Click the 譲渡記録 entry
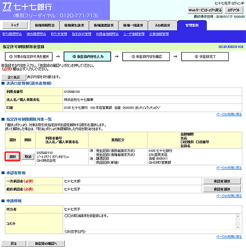 (102, 158)
